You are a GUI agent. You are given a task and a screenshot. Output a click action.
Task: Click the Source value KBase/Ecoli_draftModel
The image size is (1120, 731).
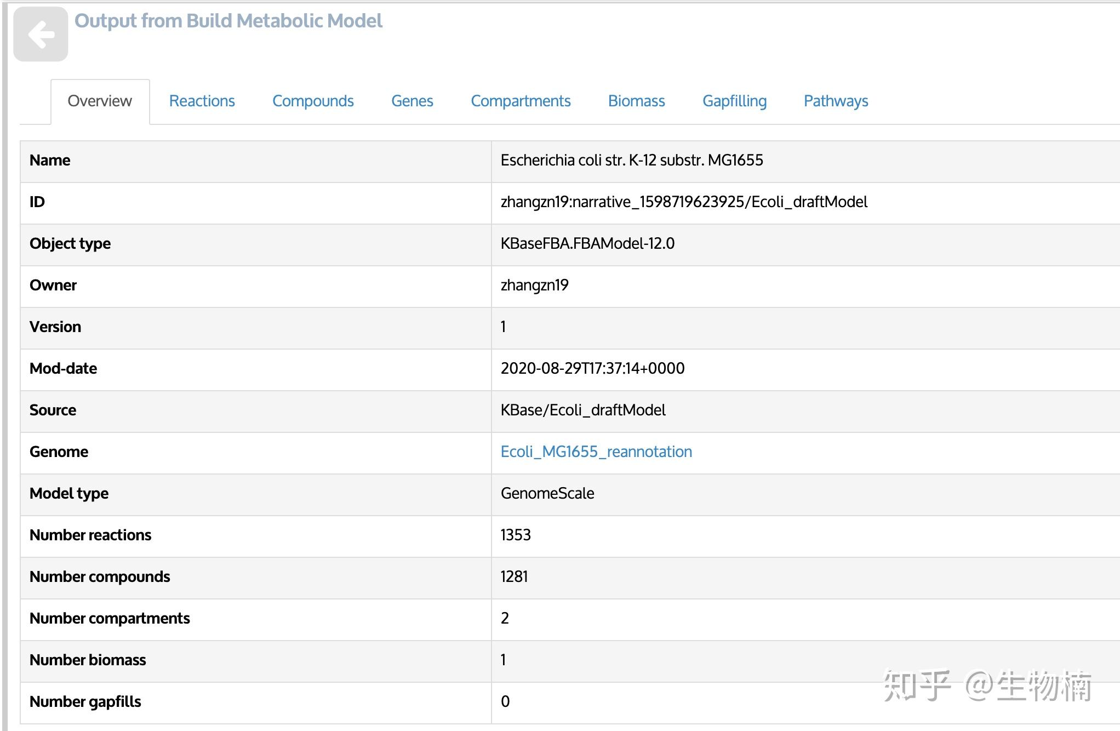click(x=583, y=410)
